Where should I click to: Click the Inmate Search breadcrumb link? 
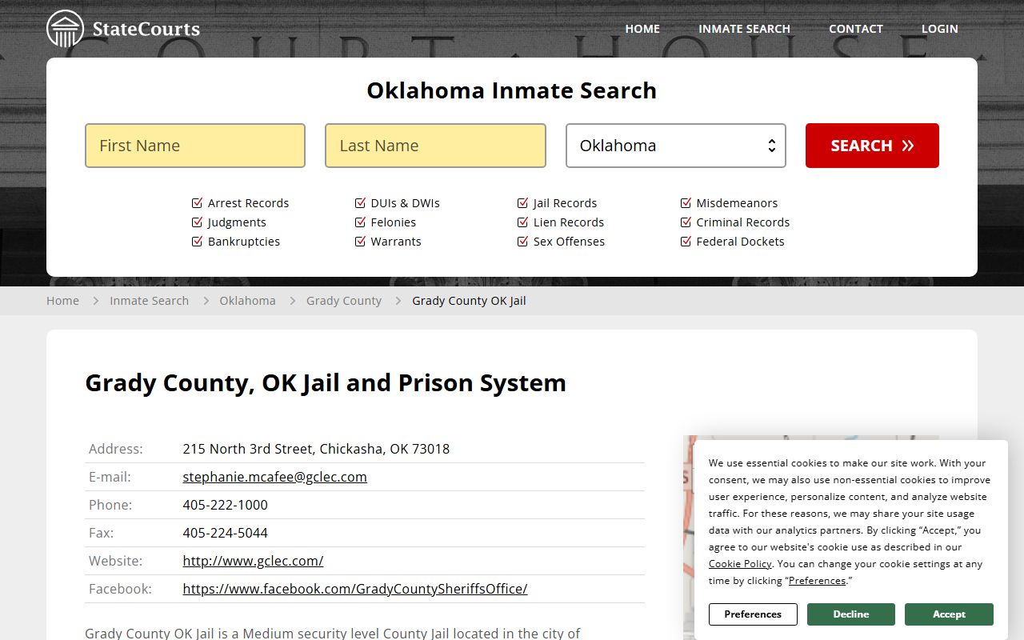(x=149, y=301)
